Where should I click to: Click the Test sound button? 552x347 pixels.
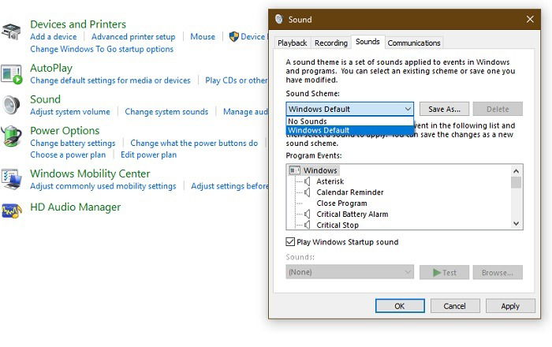tap(444, 272)
